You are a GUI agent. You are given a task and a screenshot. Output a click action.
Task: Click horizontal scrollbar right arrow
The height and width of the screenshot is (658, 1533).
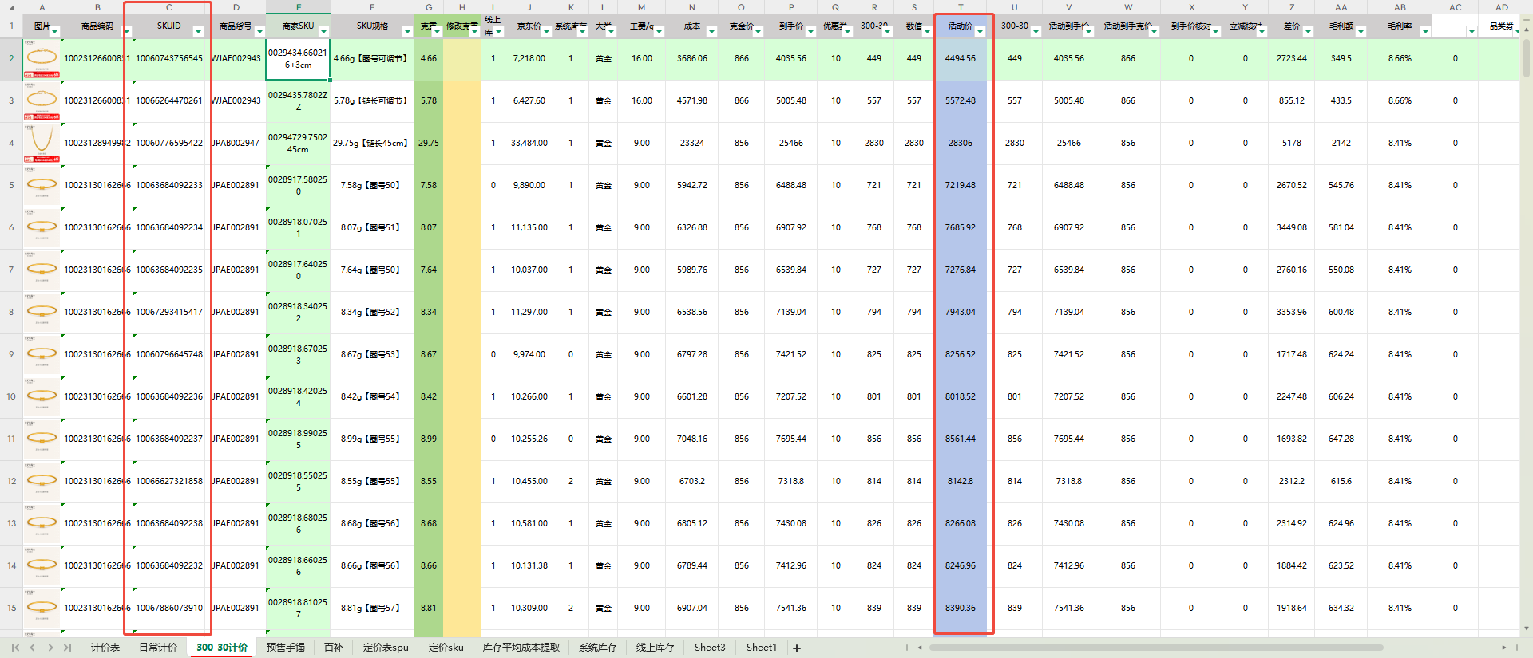[x=1504, y=648]
